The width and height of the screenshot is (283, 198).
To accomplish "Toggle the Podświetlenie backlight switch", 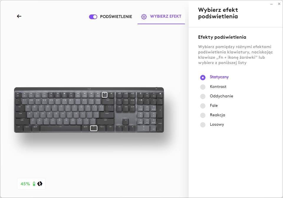I will pyautogui.click(x=93, y=17).
